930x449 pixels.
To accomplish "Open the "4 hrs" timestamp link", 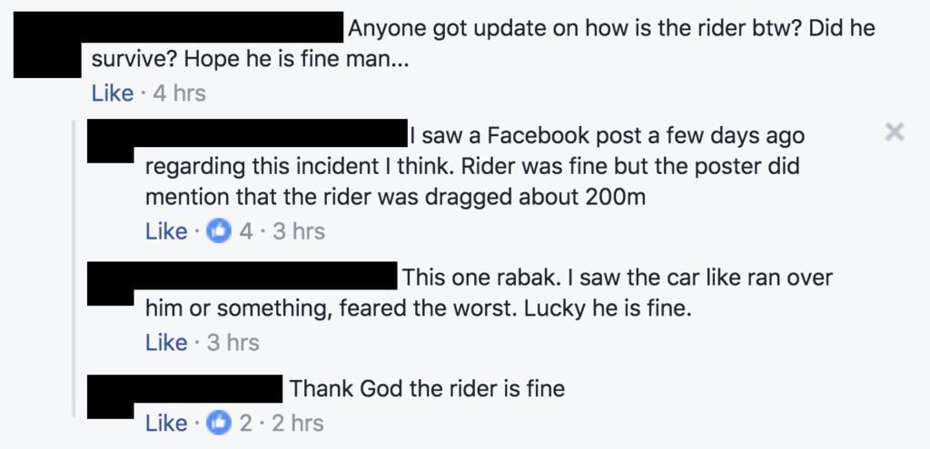I will click(179, 93).
